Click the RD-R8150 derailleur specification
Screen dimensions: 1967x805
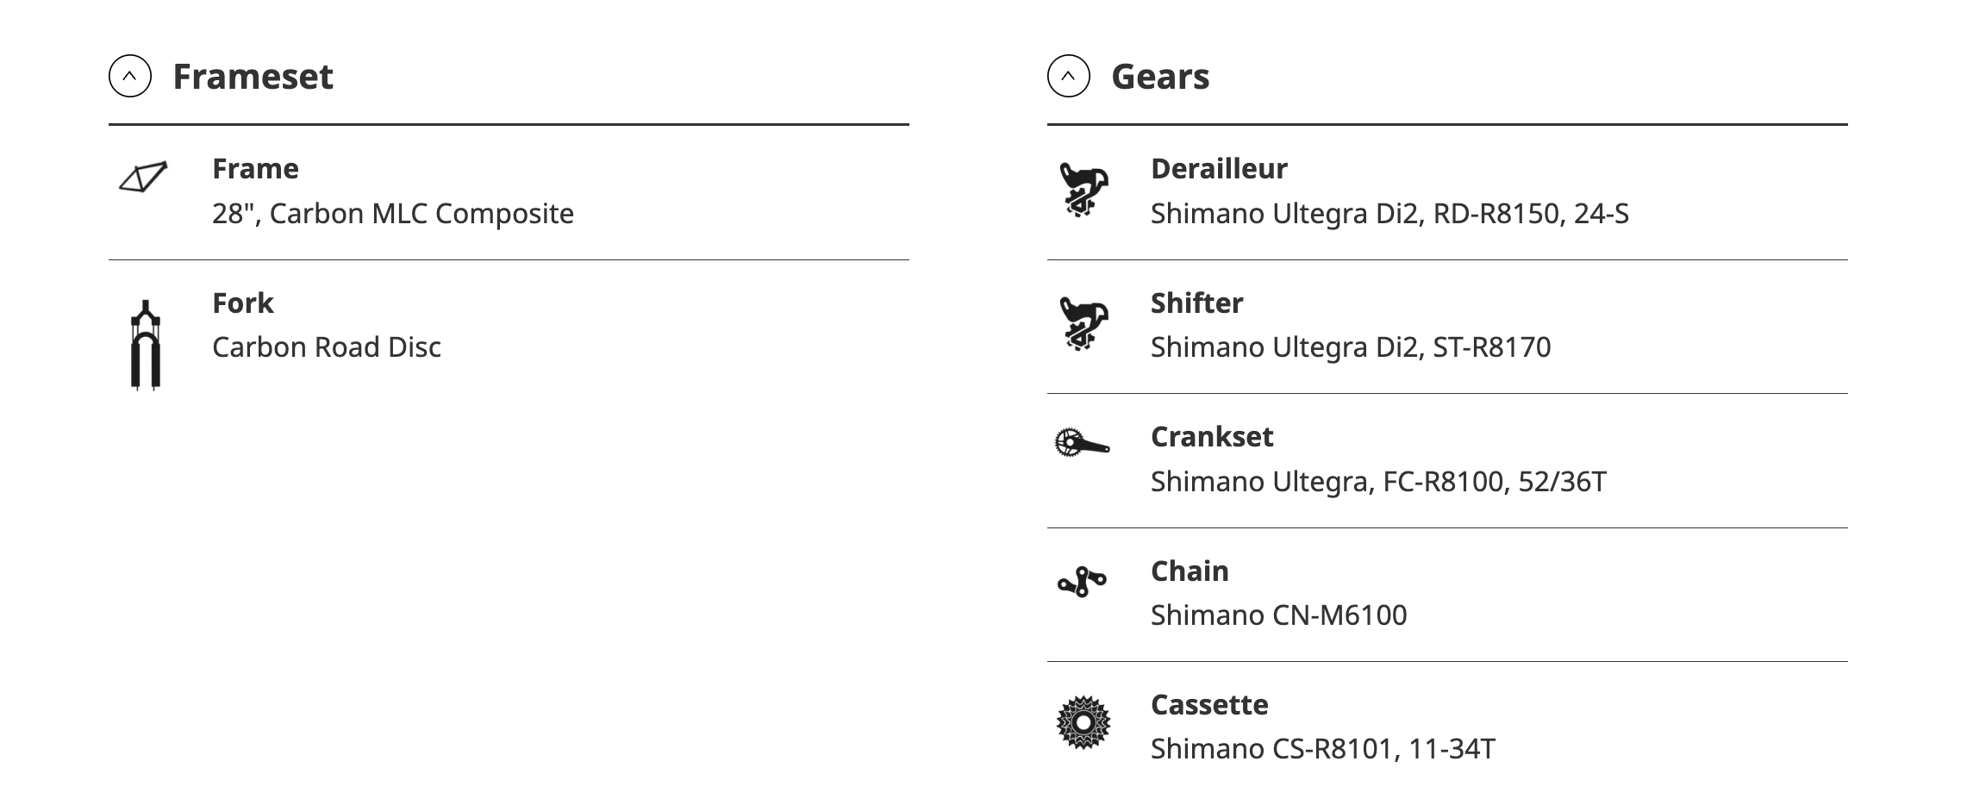pyautogui.click(x=1389, y=213)
